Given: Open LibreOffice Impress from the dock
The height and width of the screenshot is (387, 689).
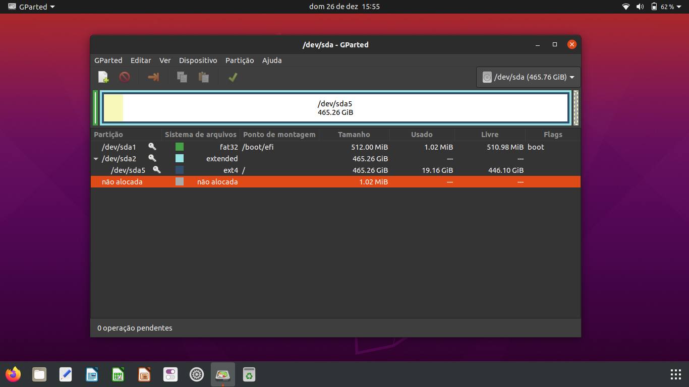Looking at the screenshot, I should [144, 374].
